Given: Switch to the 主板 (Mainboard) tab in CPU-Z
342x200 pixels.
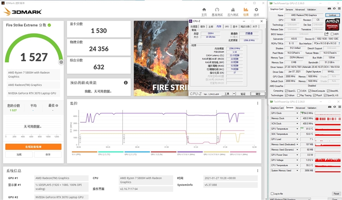Looking at the screenshot, I should point(211,26).
